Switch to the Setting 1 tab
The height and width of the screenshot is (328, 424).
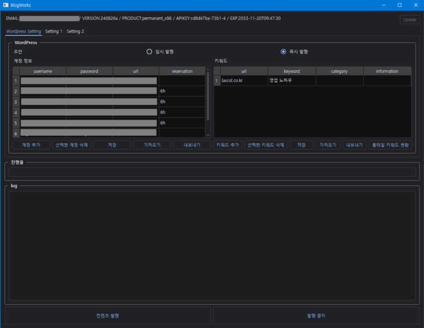(54, 32)
